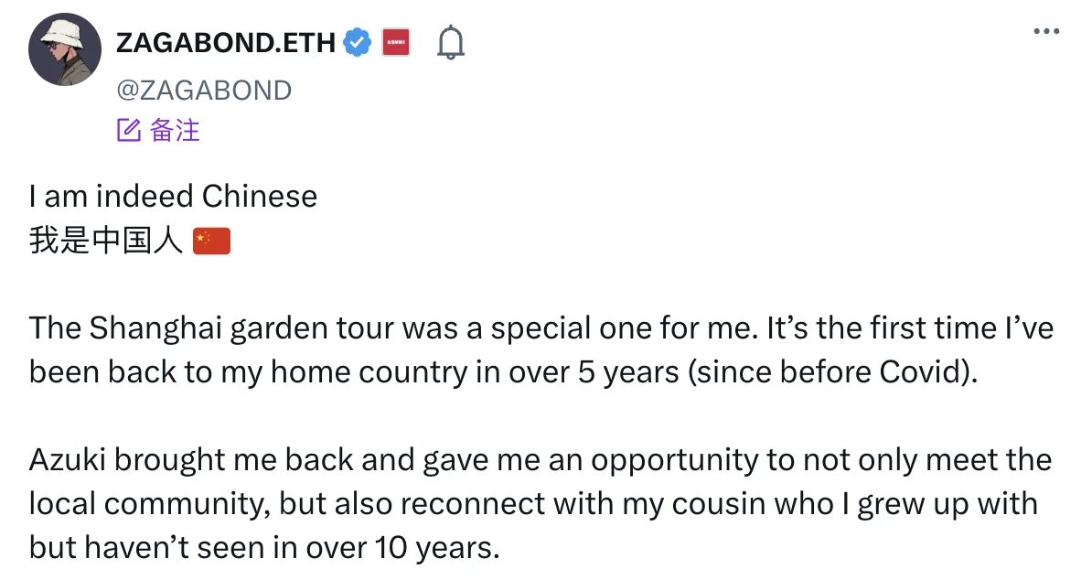Image resolution: width=1092 pixels, height=580 pixels.
Task: Open the three-dot more options menu
Action: 1046,31
